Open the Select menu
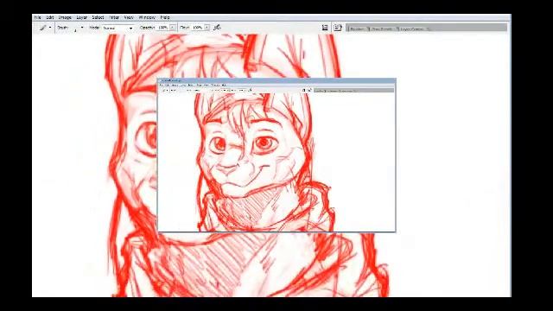This screenshot has width=553, height=311. point(98,17)
